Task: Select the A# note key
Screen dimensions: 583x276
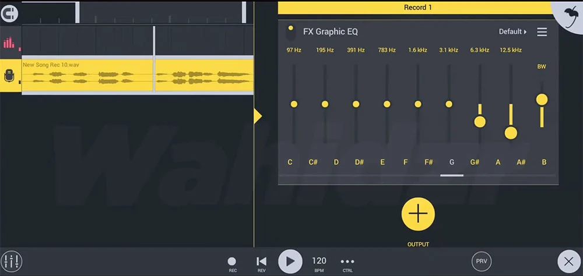Action: click(x=521, y=162)
